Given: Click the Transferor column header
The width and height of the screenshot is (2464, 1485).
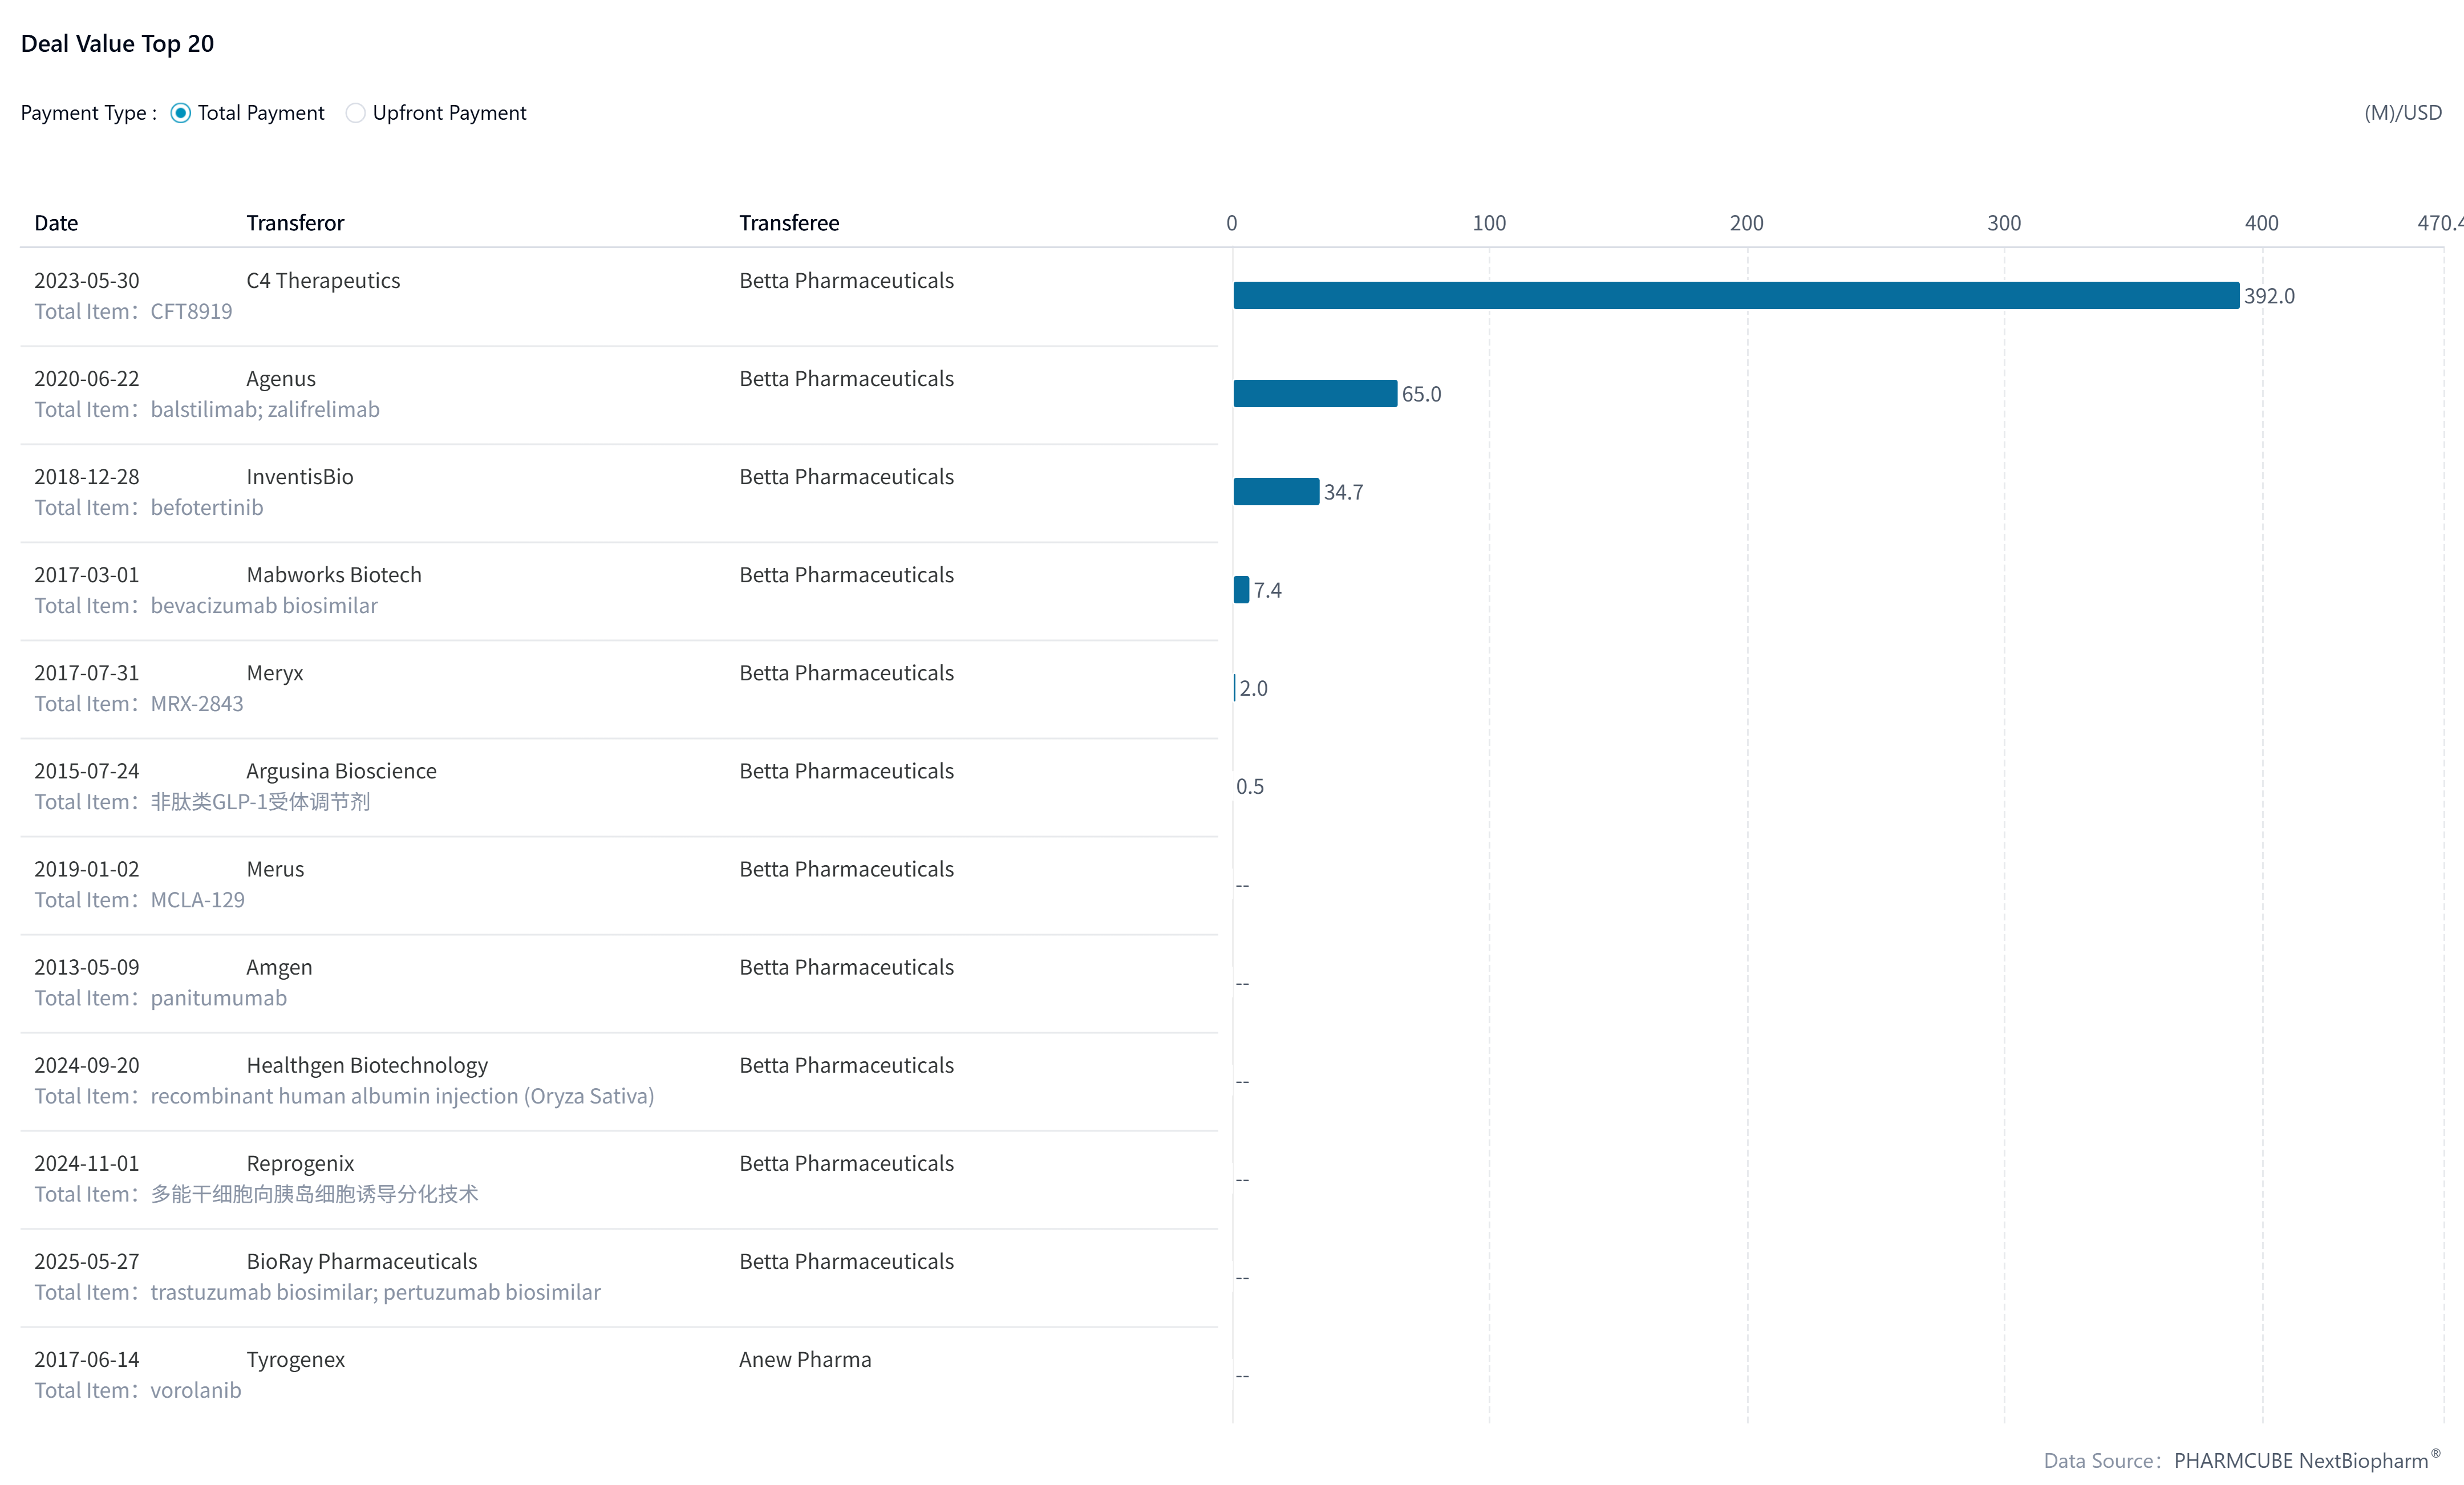Looking at the screenshot, I should pyautogui.click(x=295, y=222).
